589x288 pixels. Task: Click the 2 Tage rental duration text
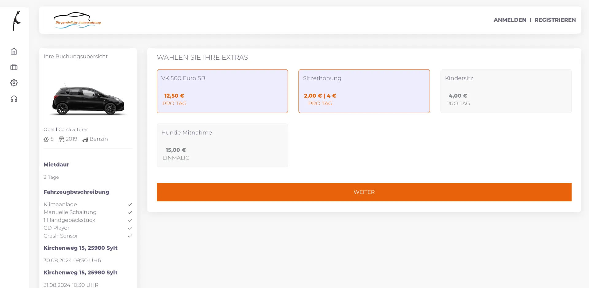pyautogui.click(x=51, y=177)
